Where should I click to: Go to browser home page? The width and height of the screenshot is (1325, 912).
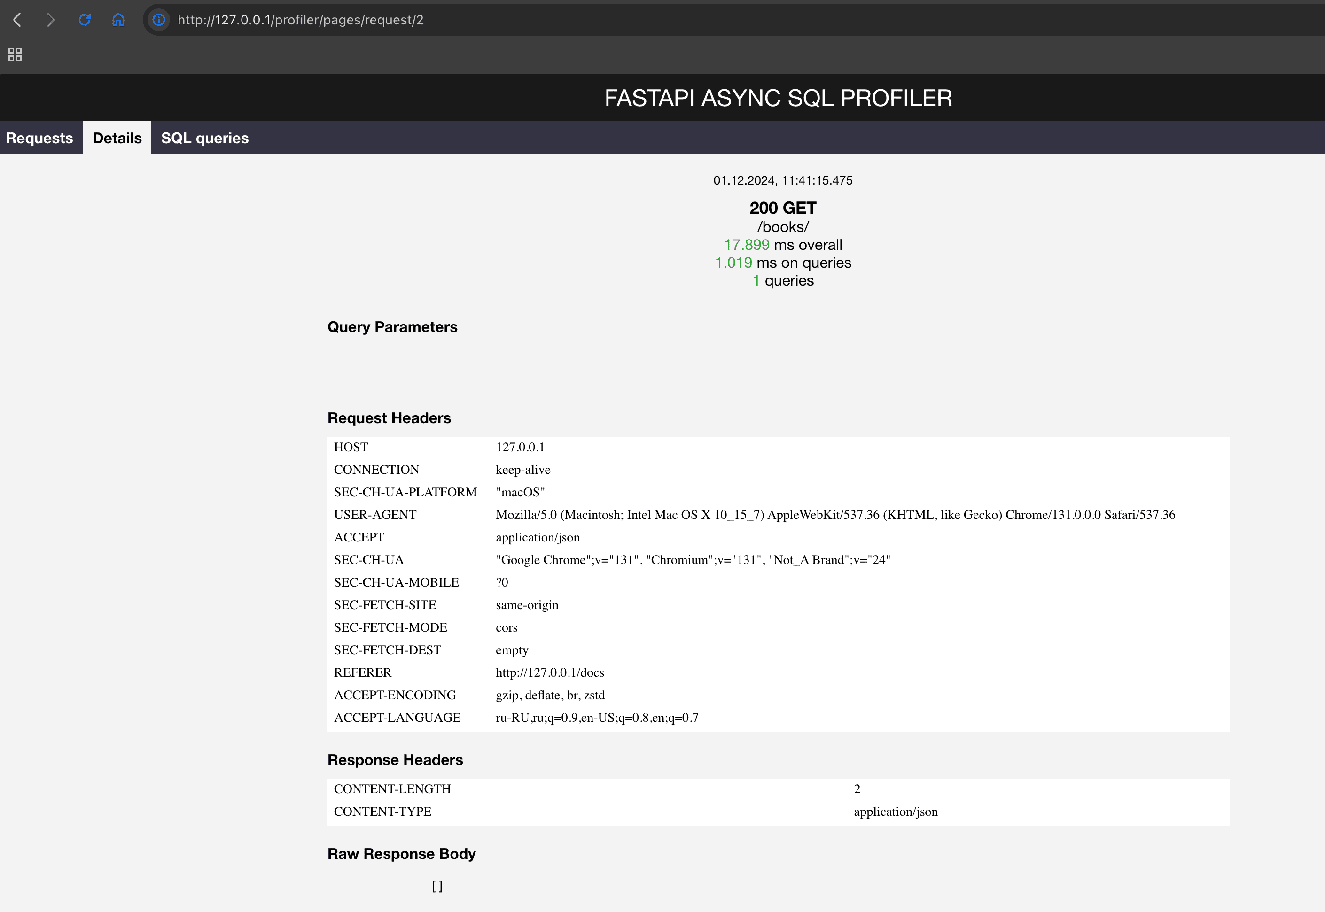[118, 20]
